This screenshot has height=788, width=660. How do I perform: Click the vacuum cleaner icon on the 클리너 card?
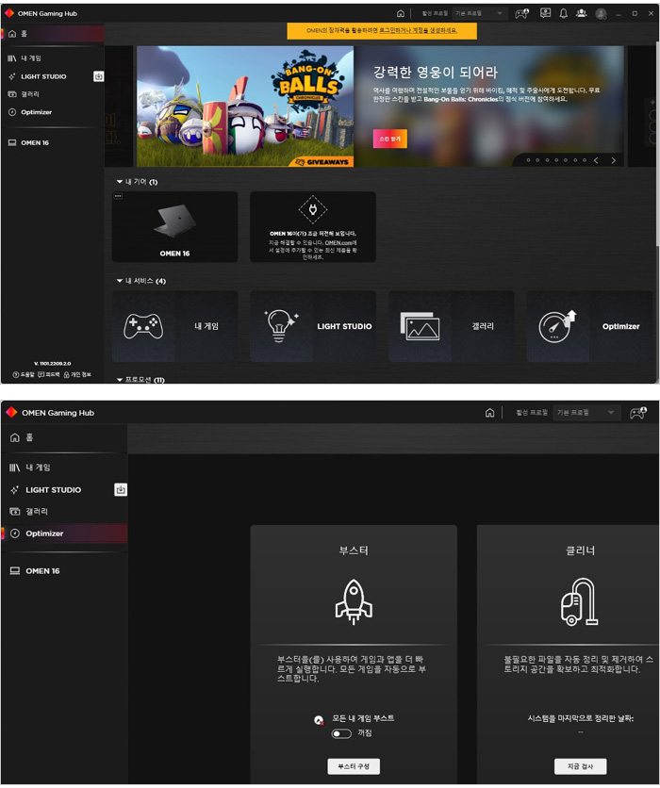(x=580, y=601)
